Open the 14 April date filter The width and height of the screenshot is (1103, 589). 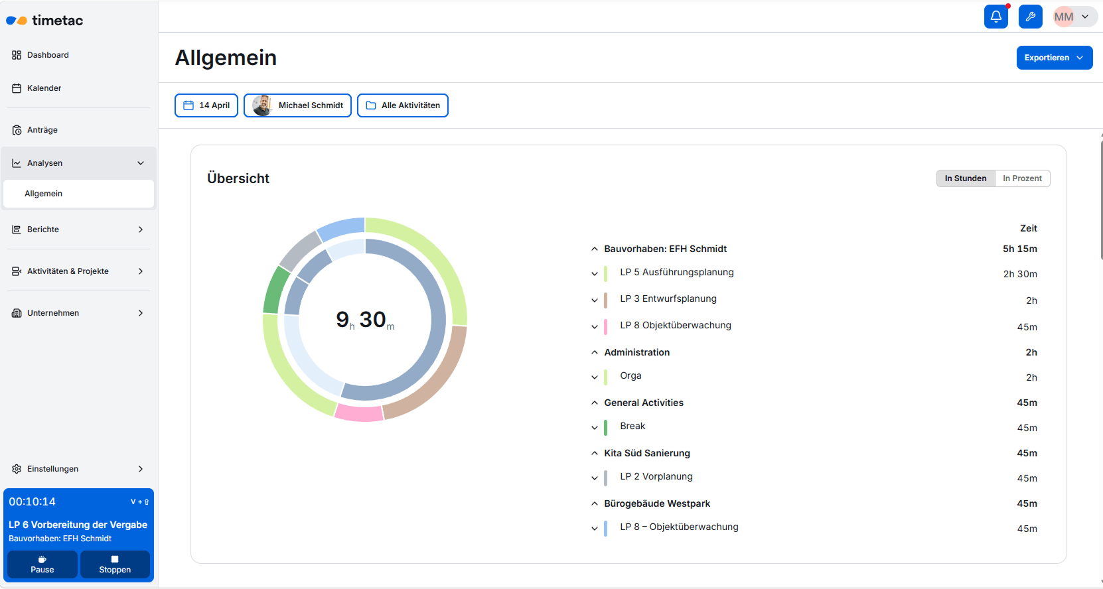(x=206, y=105)
